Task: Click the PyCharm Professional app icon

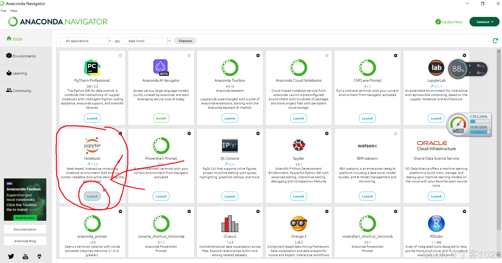Action: tap(92, 68)
